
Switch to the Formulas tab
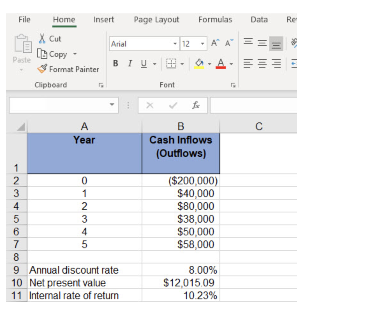coord(216,19)
